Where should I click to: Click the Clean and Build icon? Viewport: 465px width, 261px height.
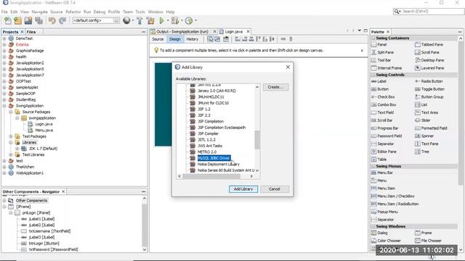(x=150, y=20)
